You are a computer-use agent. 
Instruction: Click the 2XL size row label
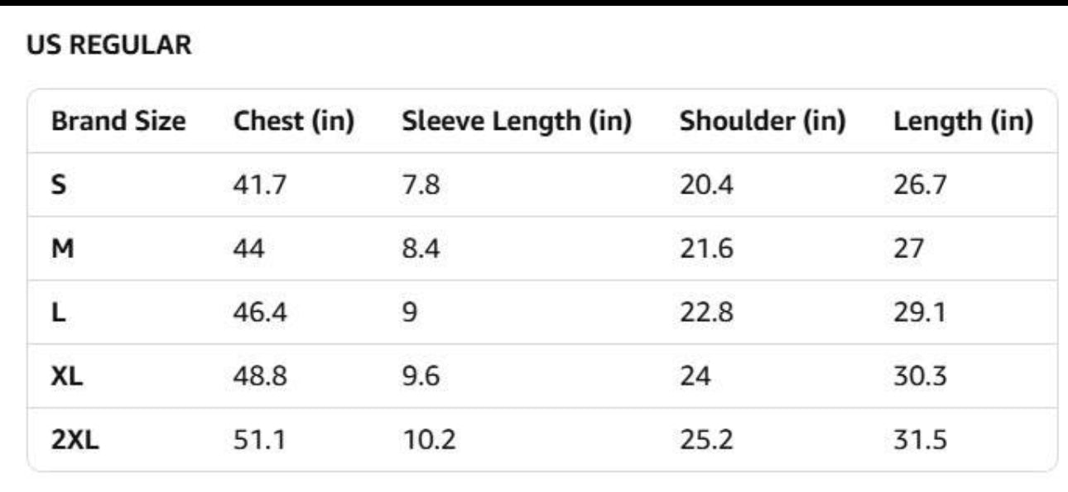(x=75, y=440)
